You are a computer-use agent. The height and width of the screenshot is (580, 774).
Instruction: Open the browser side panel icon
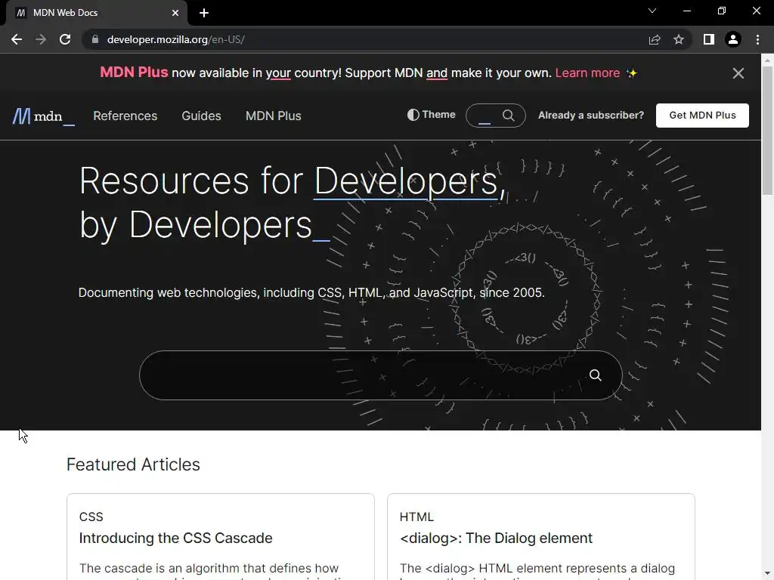709,39
